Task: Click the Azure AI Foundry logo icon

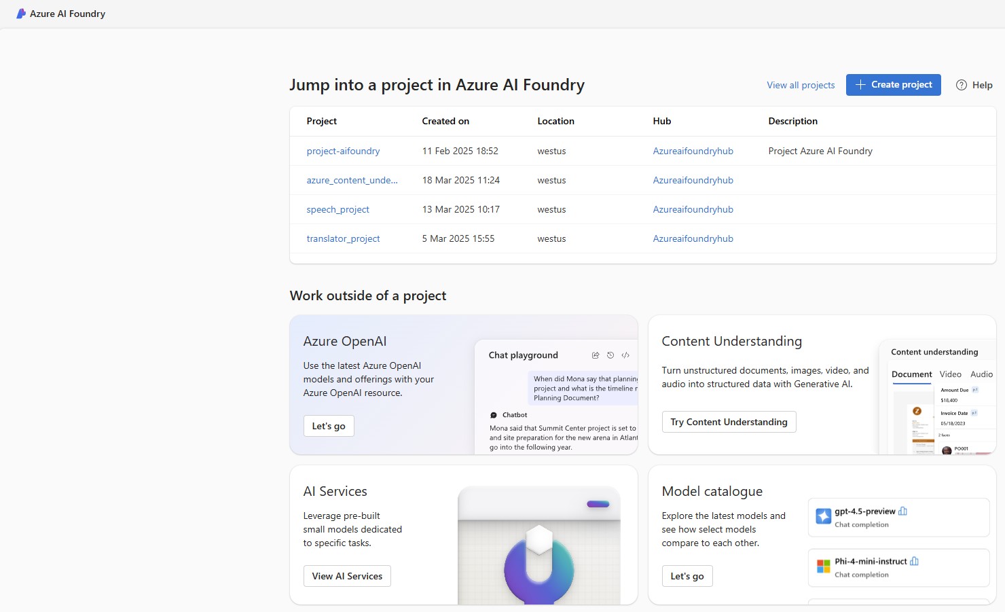Action: pos(21,14)
